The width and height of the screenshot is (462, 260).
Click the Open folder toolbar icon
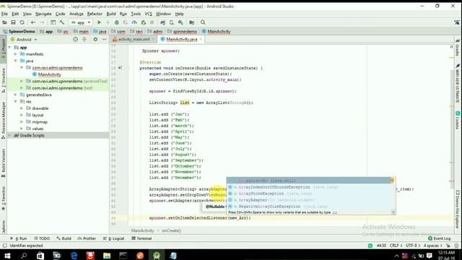(x=4, y=22)
